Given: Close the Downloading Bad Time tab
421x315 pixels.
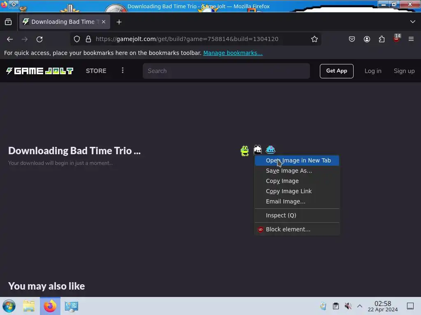Looking at the screenshot, I should 104,22.
